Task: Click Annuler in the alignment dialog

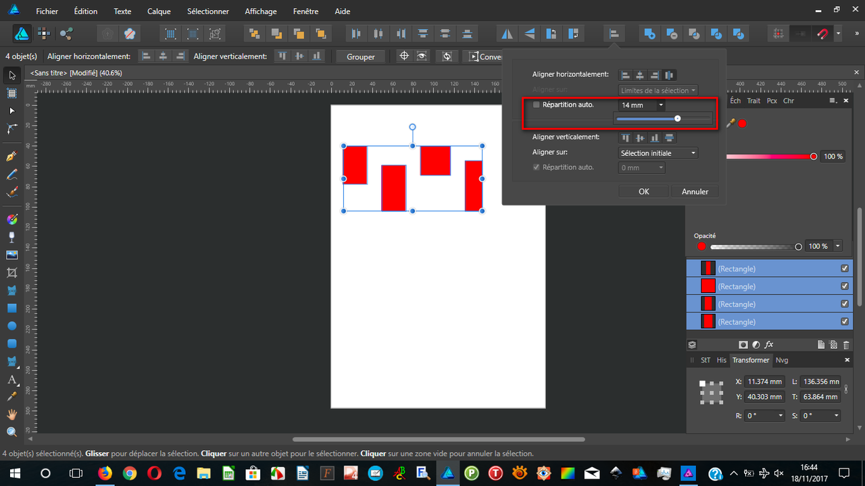Action: 695,192
